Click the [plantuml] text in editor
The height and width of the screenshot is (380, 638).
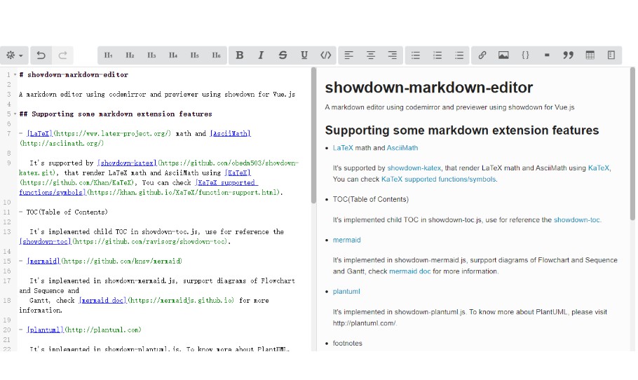[45, 330]
